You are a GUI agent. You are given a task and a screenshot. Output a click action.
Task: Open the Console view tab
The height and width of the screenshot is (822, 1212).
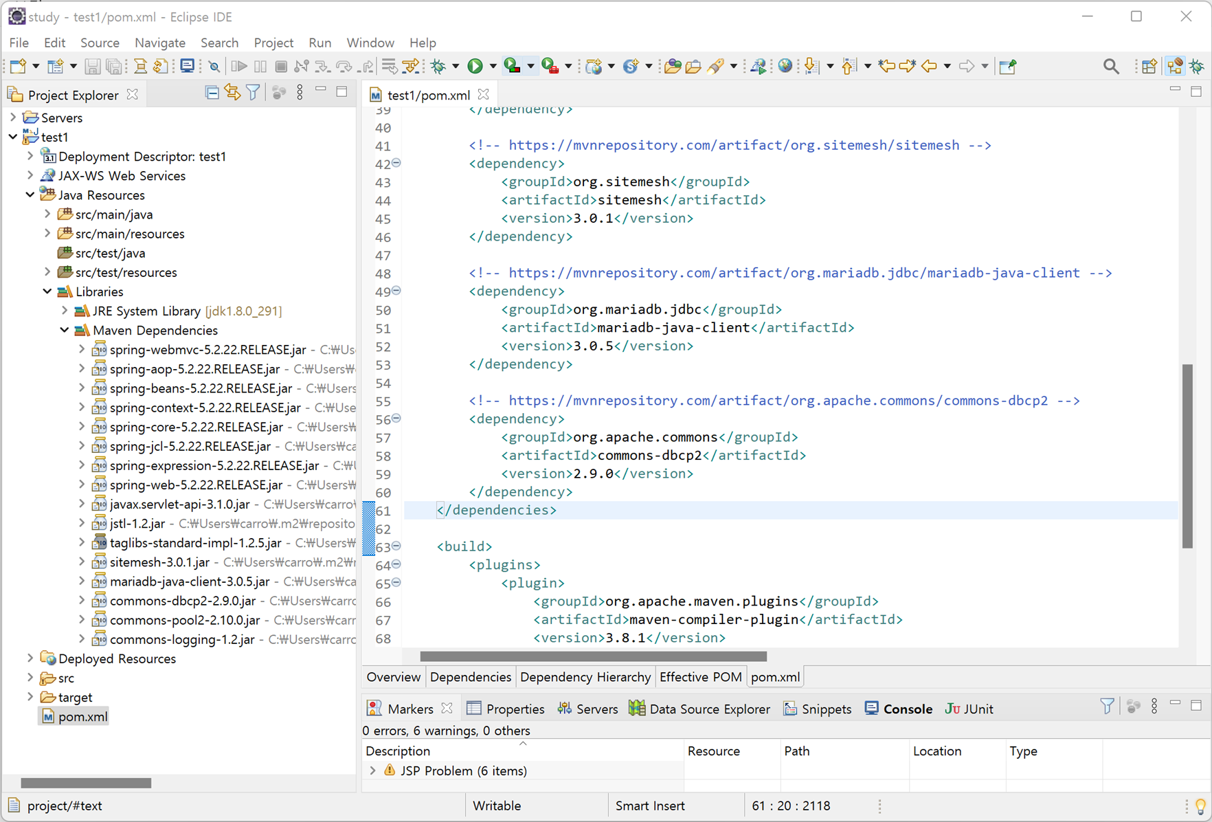899,709
